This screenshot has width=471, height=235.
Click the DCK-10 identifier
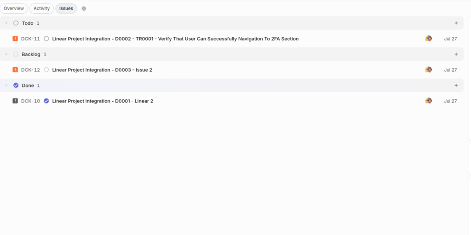(30, 101)
